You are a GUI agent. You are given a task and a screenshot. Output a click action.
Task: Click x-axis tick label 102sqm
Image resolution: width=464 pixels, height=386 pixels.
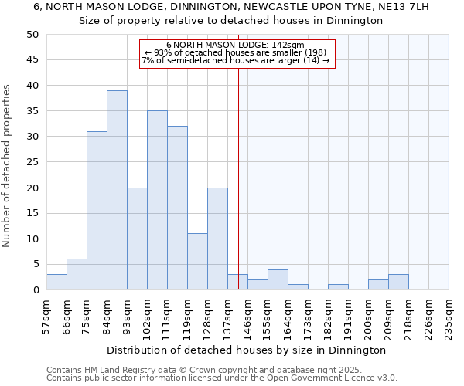click(x=146, y=320)
